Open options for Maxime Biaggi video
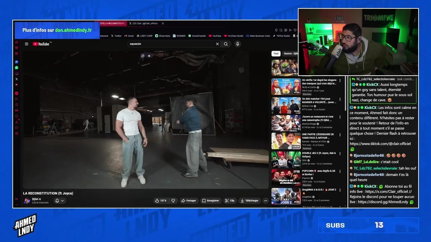 (340, 117)
